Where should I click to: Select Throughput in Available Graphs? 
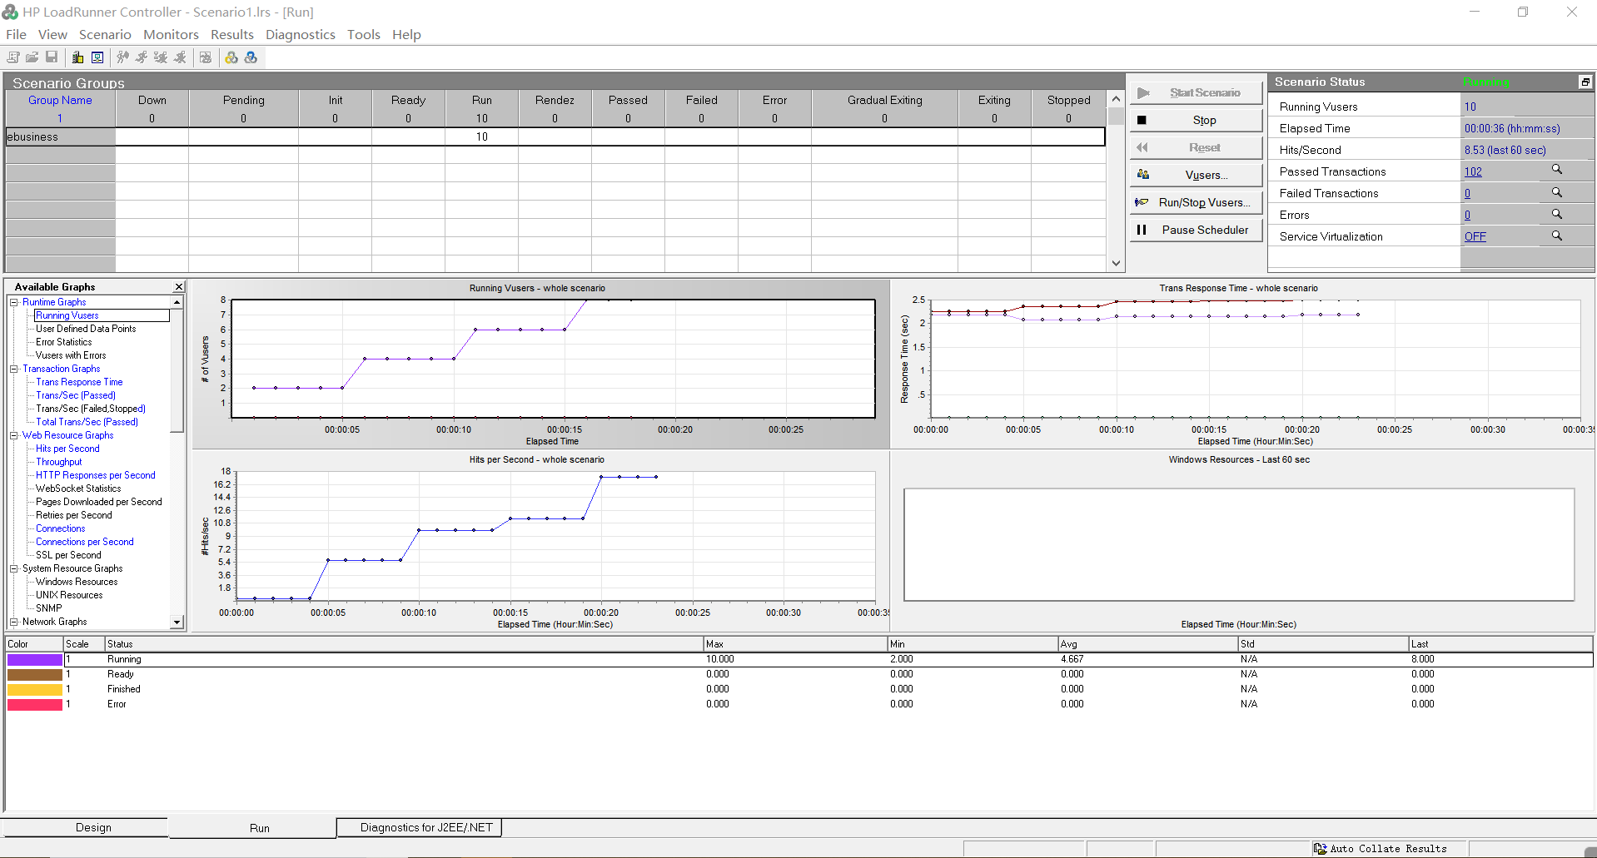(x=58, y=462)
